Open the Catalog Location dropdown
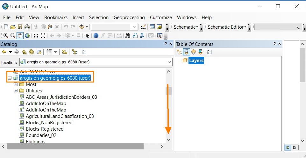 pyautogui.click(x=169, y=62)
